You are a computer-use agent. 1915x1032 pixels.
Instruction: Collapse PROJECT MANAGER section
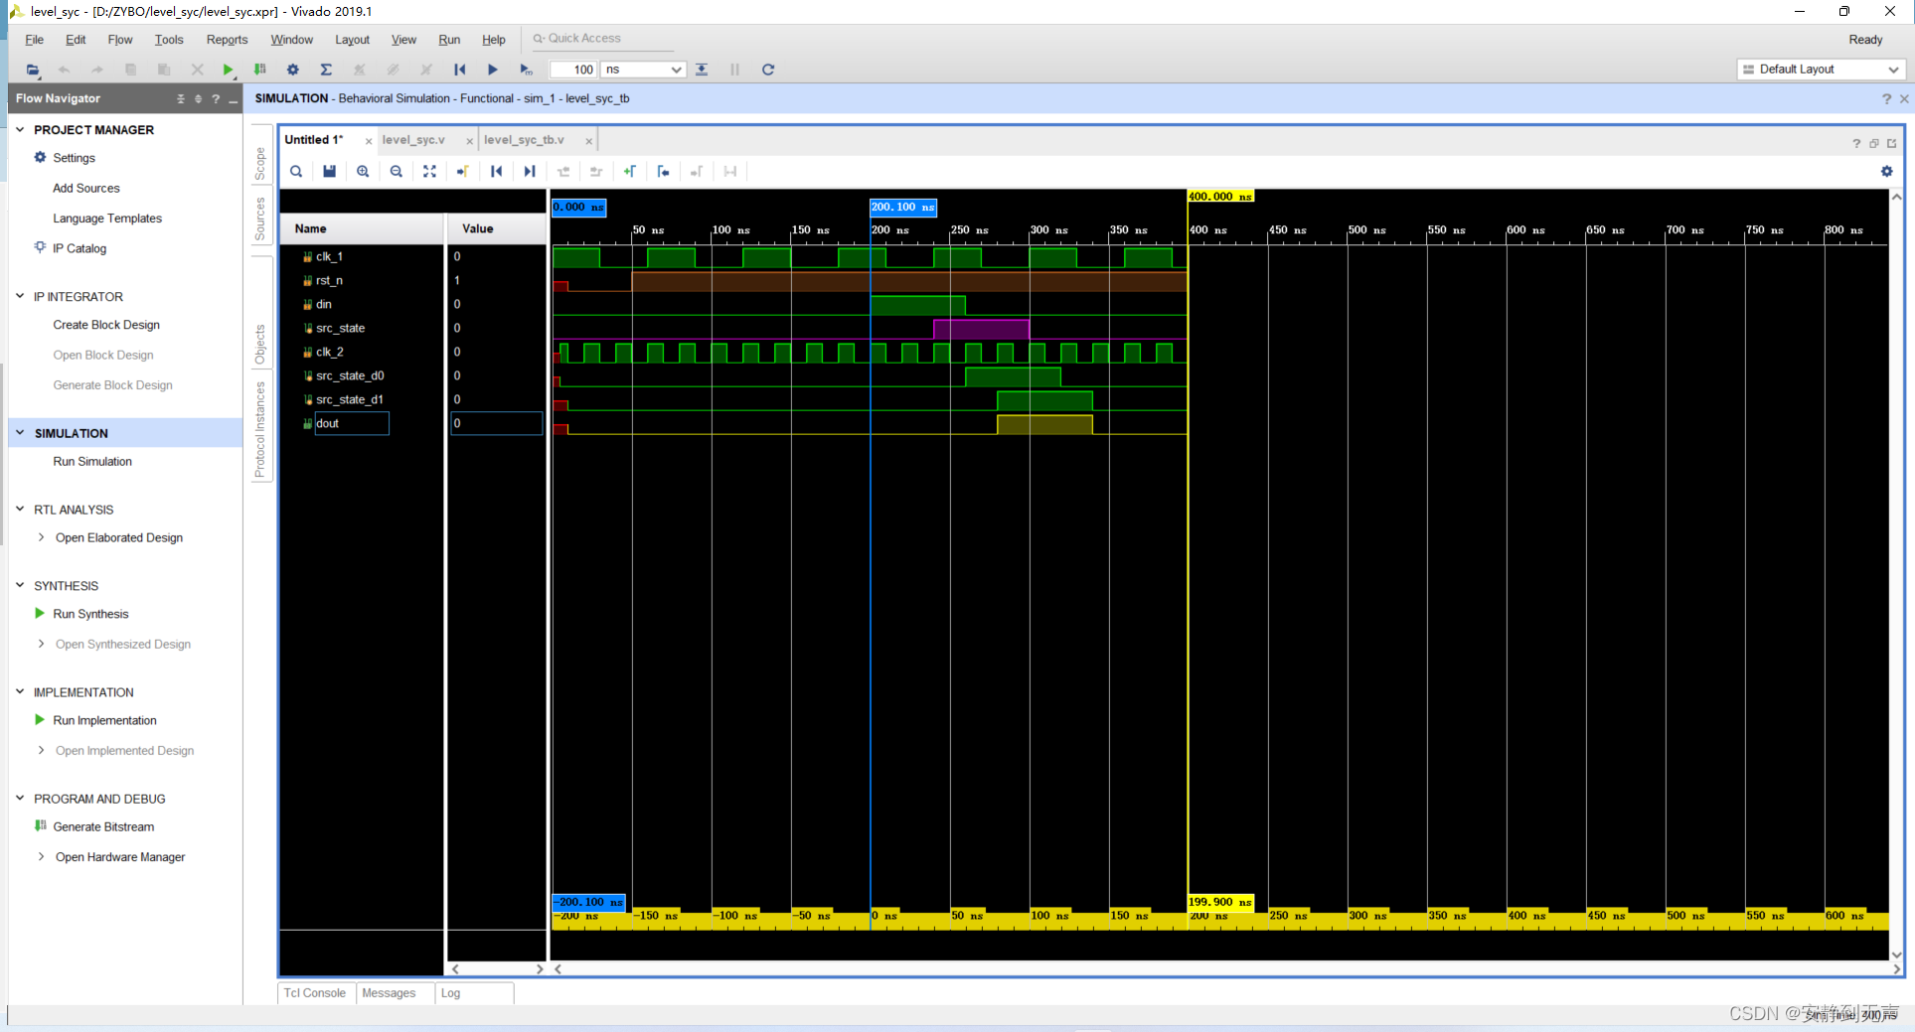coord(20,129)
